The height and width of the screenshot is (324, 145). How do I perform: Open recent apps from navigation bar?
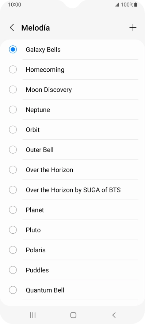[33, 315]
